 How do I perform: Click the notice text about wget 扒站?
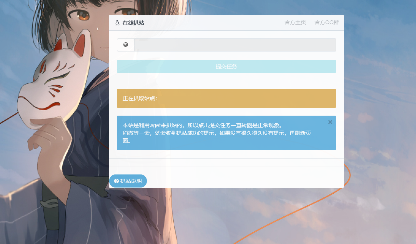click(216, 133)
